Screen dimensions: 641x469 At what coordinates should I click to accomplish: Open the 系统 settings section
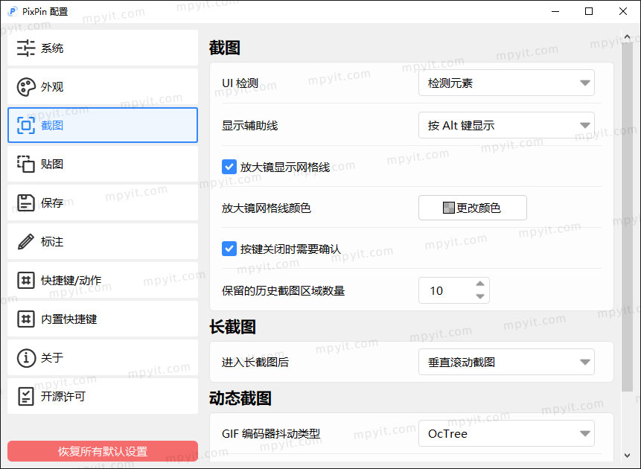click(103, 48)
